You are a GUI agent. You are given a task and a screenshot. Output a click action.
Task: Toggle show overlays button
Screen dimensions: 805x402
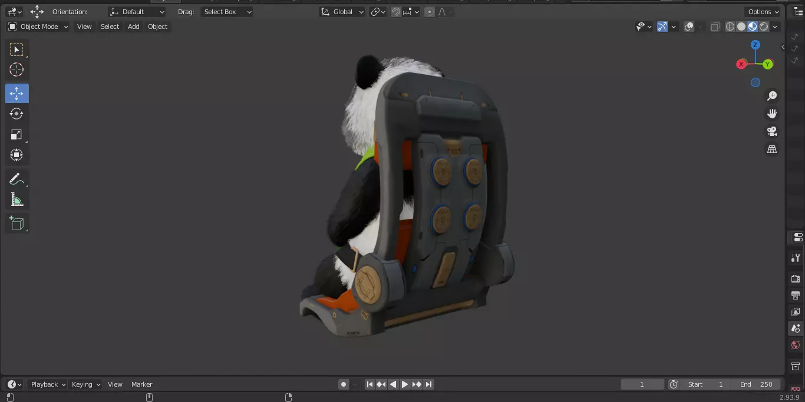click(x=689, y=26)
